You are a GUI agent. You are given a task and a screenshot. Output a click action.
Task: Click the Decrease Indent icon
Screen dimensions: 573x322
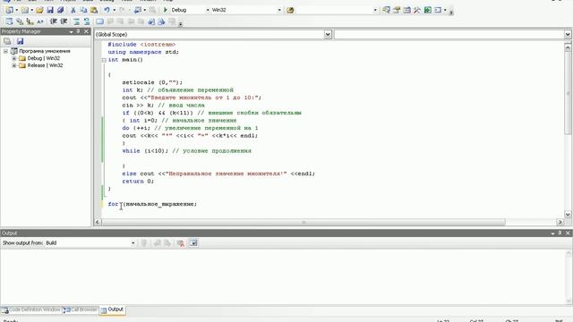coord(54,21)
